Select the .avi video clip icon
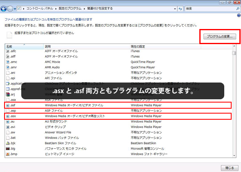This screenshot has width=241, height=172. tap(8, 127)
